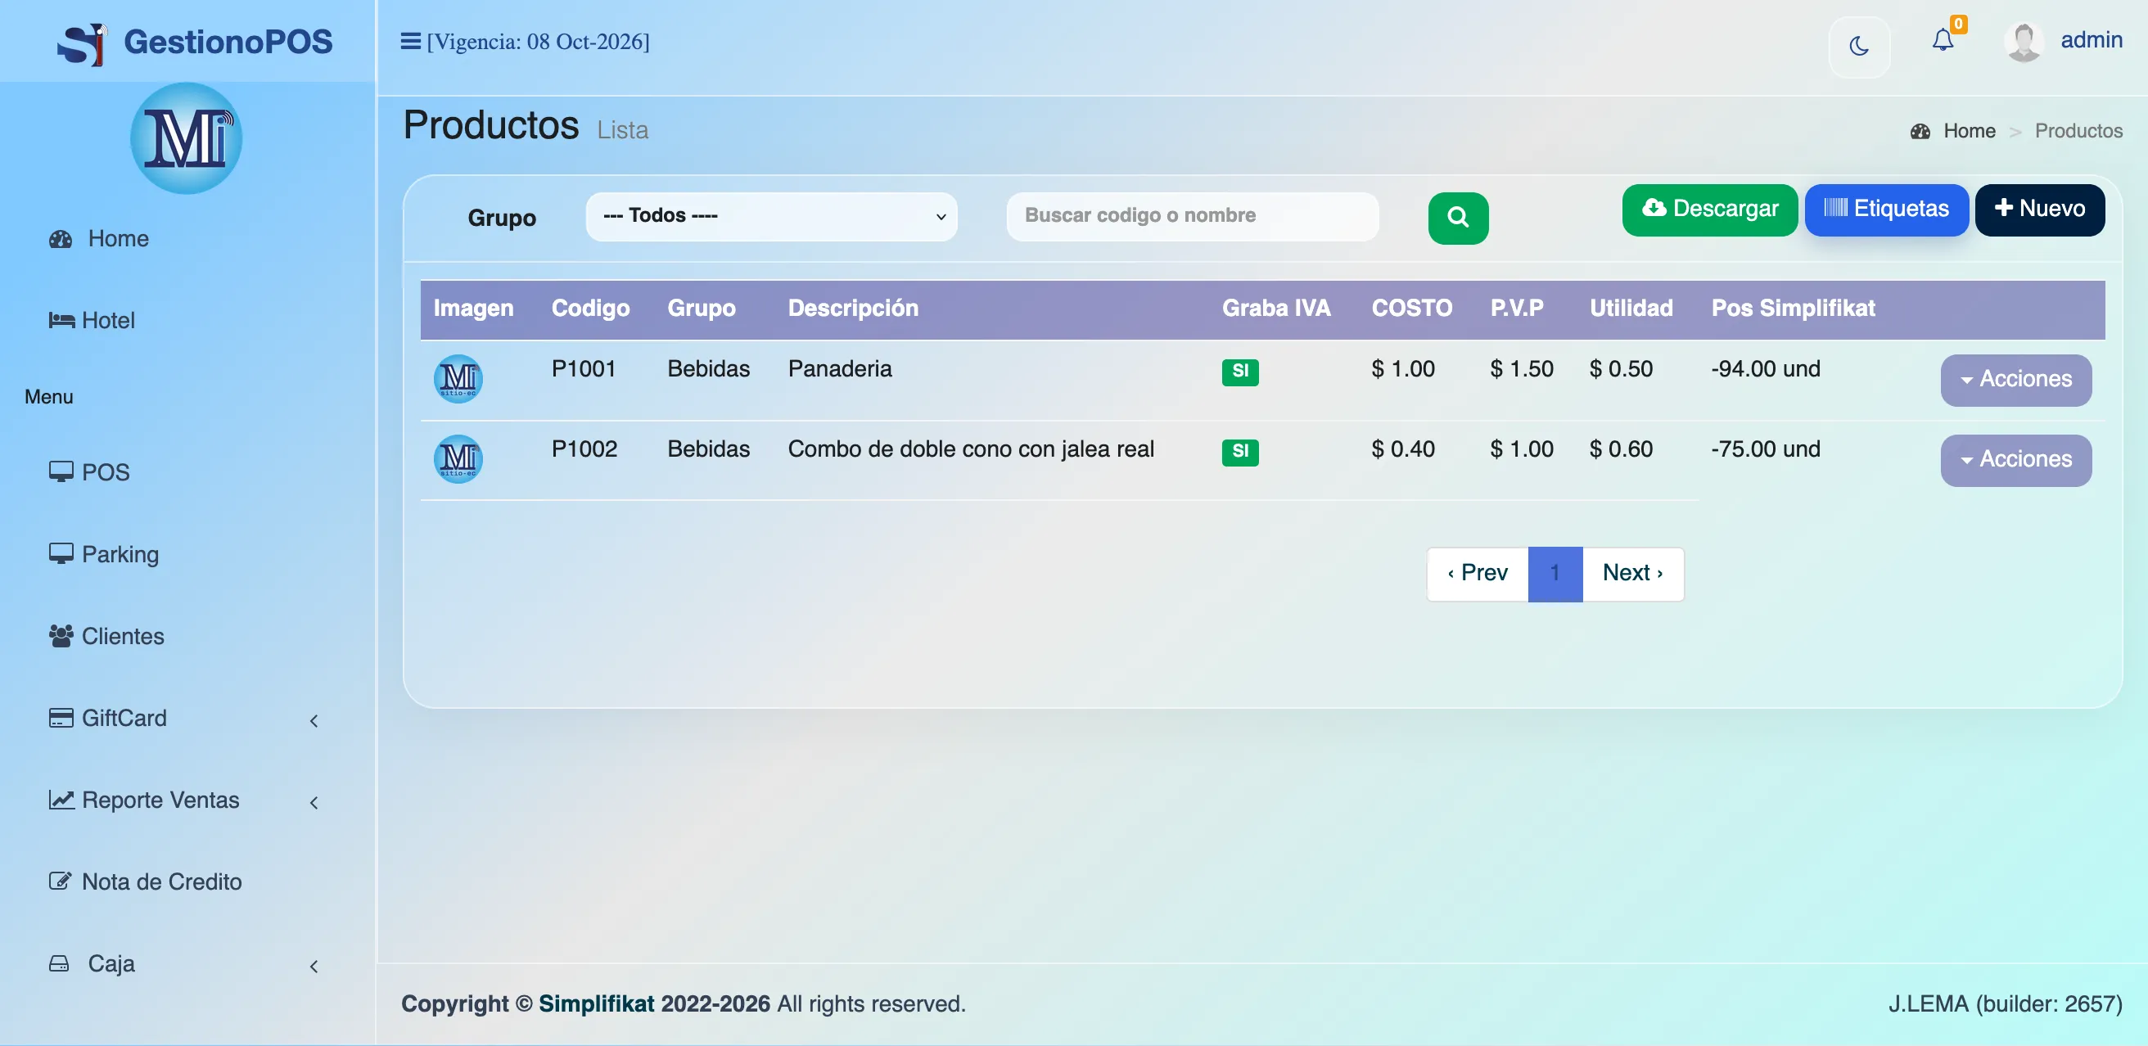Click the Vigencia 08 Oct-2026 label

538,42
